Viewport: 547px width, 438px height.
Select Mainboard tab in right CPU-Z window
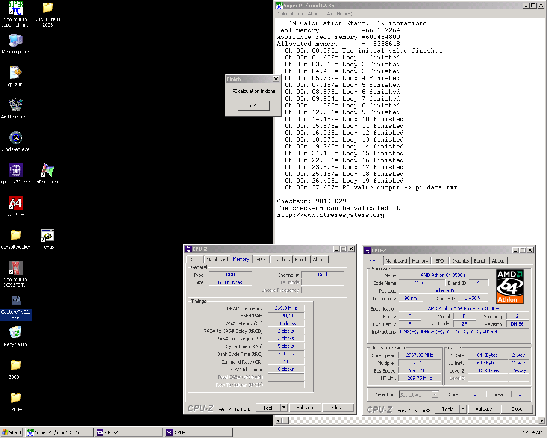click(396, 261)
